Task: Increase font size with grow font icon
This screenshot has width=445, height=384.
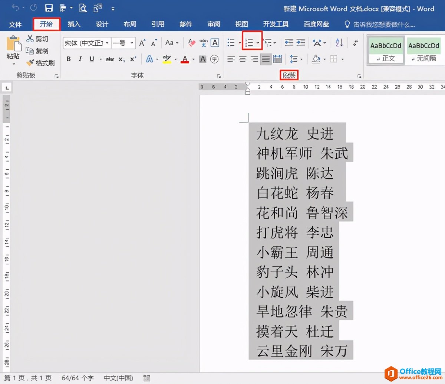Action: pyautogui.click(x=142, y=43)
